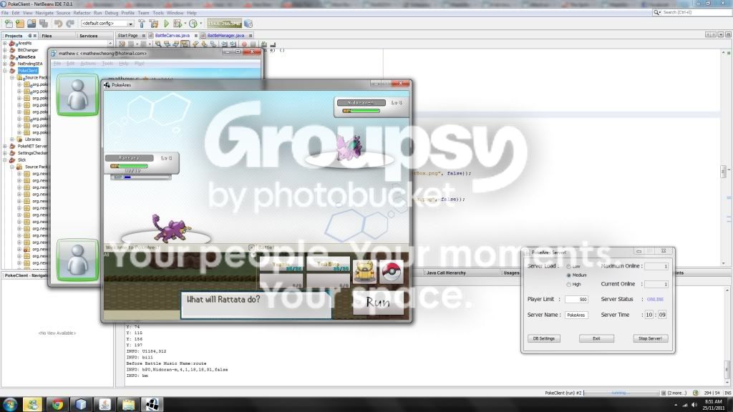Expand the PokeNET Server project node
The height and width of the screenshot is (412, 733).
click(x=5, y=146)
